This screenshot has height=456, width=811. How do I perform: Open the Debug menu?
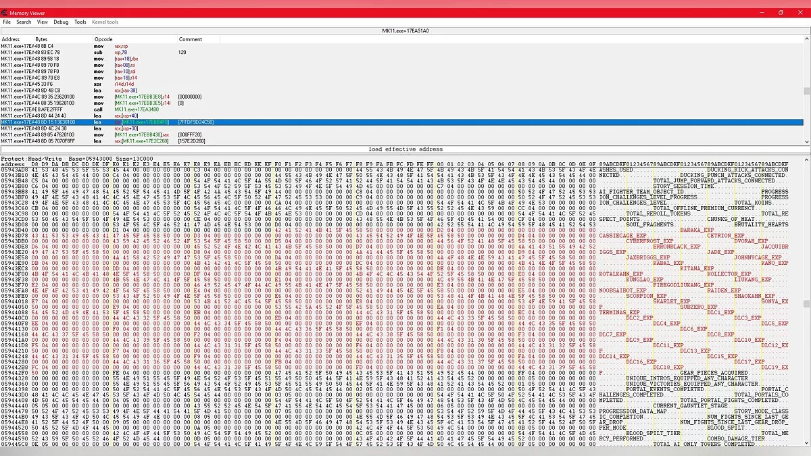click(61, 22)
